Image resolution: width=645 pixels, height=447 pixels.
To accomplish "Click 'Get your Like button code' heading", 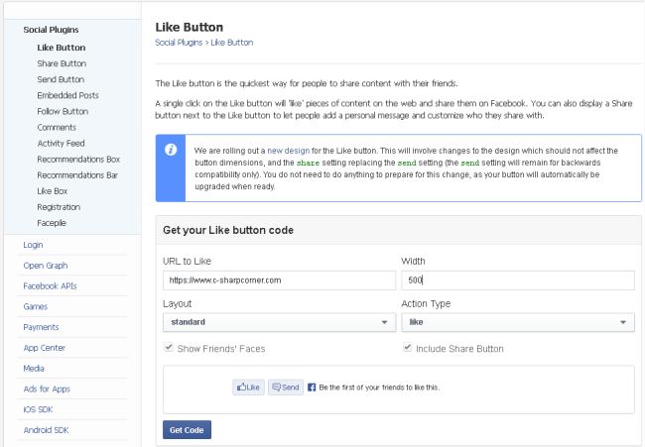I will (x=228, y=231).
